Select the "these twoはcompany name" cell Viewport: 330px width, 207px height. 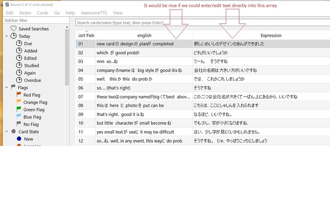[144, 96]
